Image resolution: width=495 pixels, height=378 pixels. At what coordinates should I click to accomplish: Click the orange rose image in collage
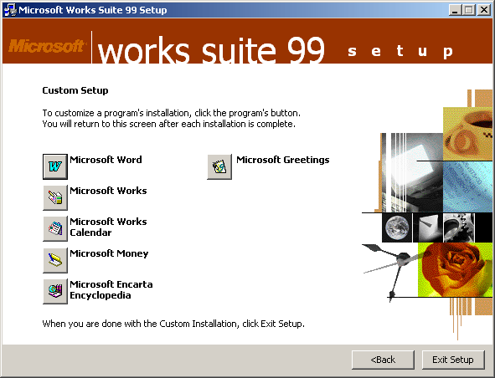(455, 270)
